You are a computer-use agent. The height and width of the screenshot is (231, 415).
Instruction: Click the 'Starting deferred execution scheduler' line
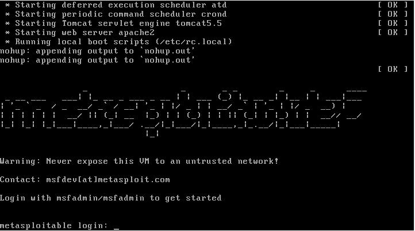click(116, 5)
